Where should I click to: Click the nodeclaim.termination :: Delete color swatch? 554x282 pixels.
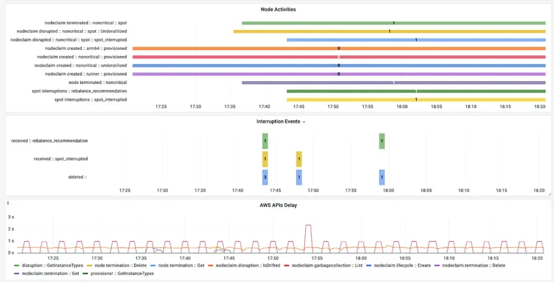pos(438,266)
